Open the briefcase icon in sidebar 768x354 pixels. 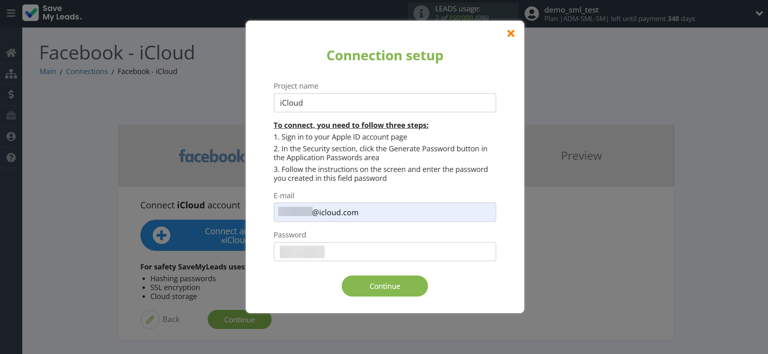point(11,116)
